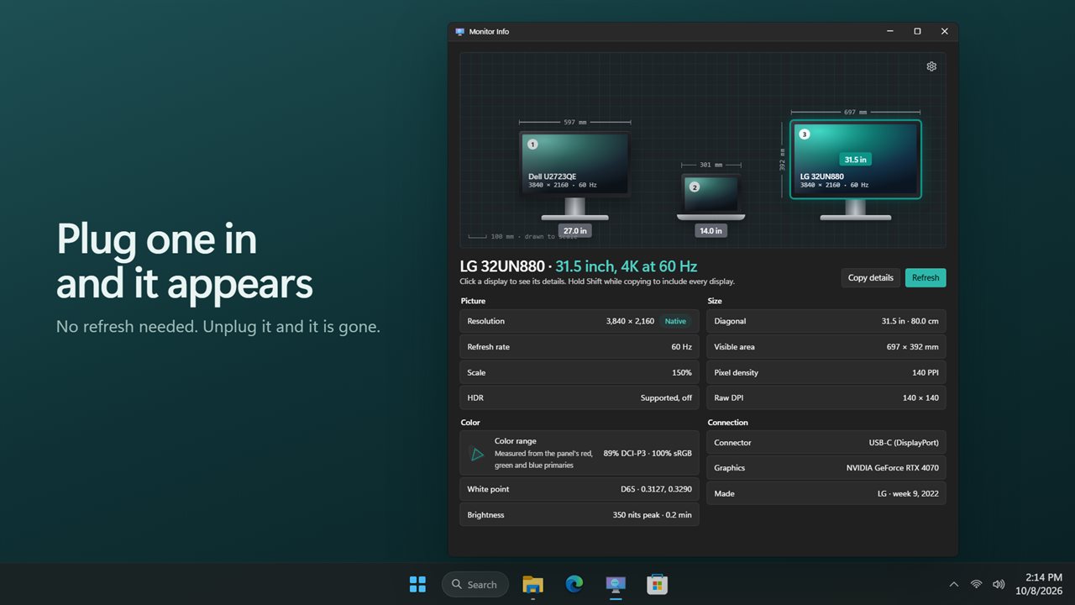Click the "697 mm" width dimension label
The image size is (1075, 605).
[x=855, y=112]
